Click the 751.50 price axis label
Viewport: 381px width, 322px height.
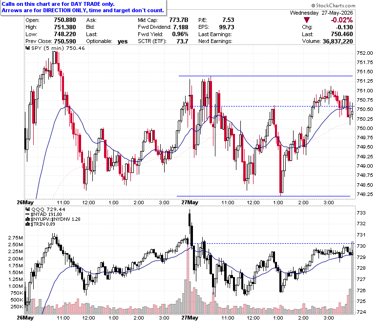coord(365,72)
